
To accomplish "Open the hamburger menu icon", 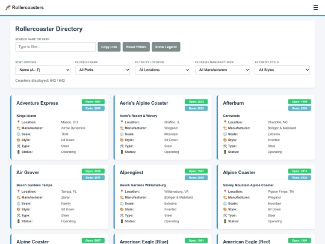I will coord(315,7).
